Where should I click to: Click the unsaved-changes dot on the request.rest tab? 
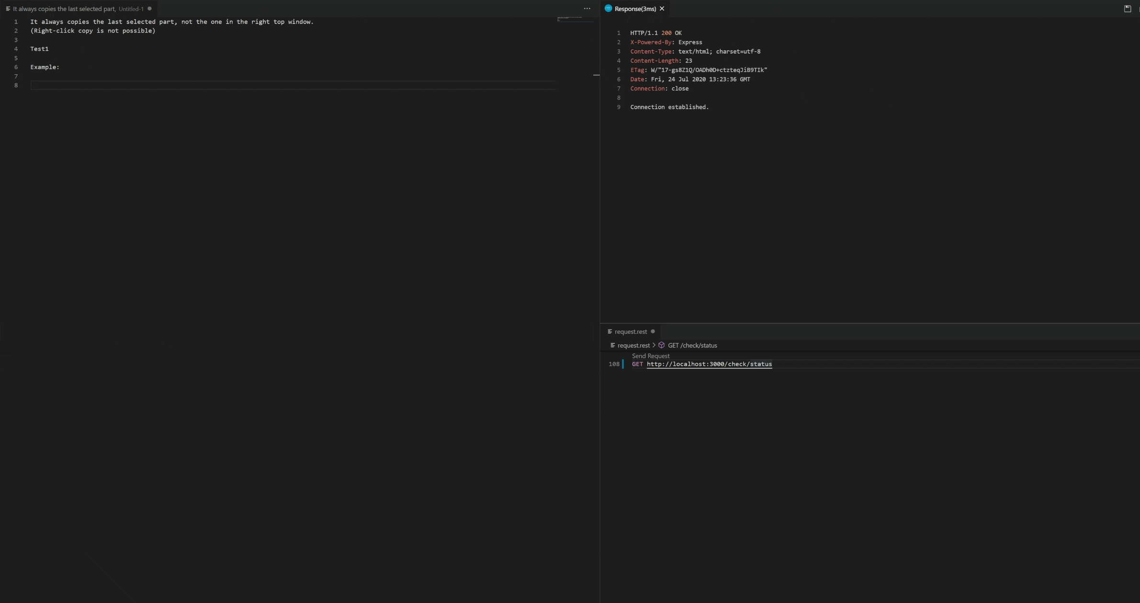pos(653,331)
